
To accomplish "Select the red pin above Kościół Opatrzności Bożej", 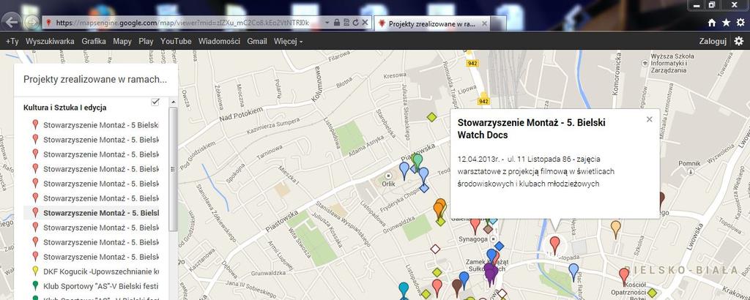I will point(624,277).
